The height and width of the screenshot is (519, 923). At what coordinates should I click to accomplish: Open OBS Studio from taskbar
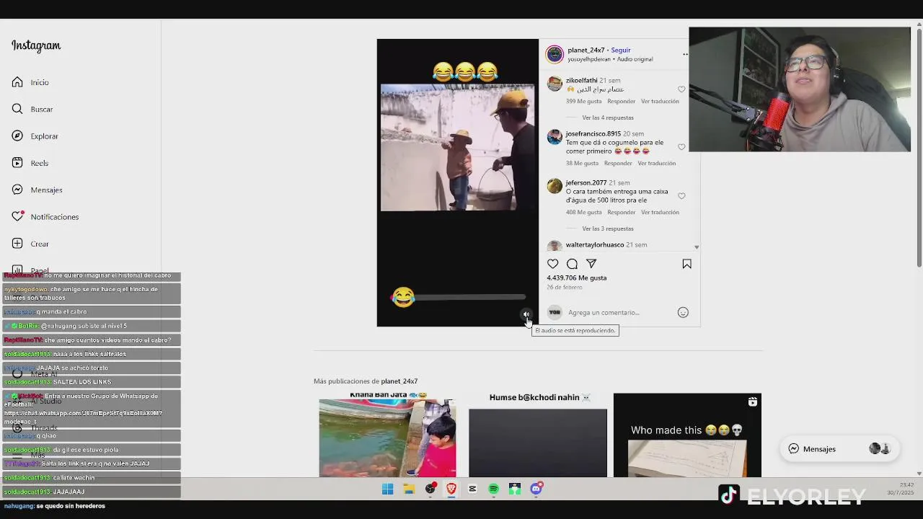(x=430, y=489)
